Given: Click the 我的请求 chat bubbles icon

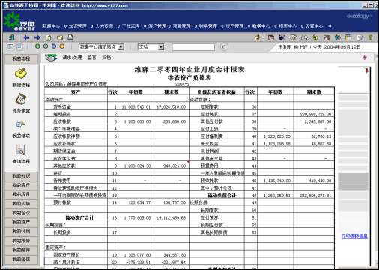Looking at the screenshot, I should click(21, 124).
